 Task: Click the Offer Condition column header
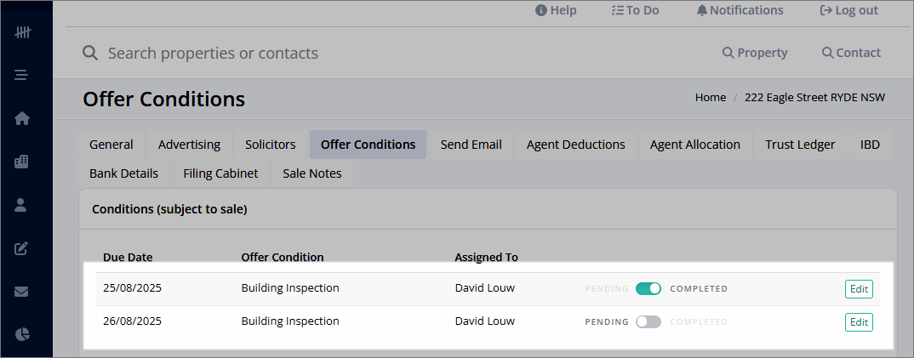283,257
